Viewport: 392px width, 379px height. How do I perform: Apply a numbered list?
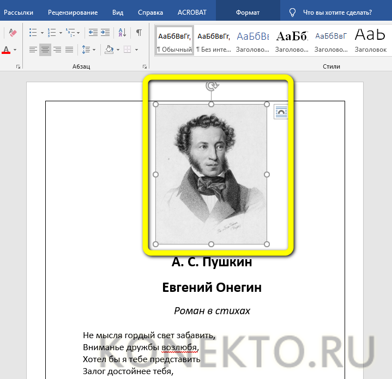coord(52,33)
